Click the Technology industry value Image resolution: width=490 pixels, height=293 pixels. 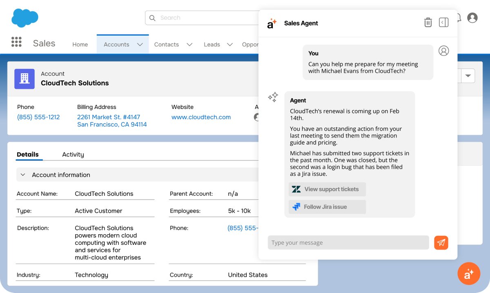click(91, 275)
